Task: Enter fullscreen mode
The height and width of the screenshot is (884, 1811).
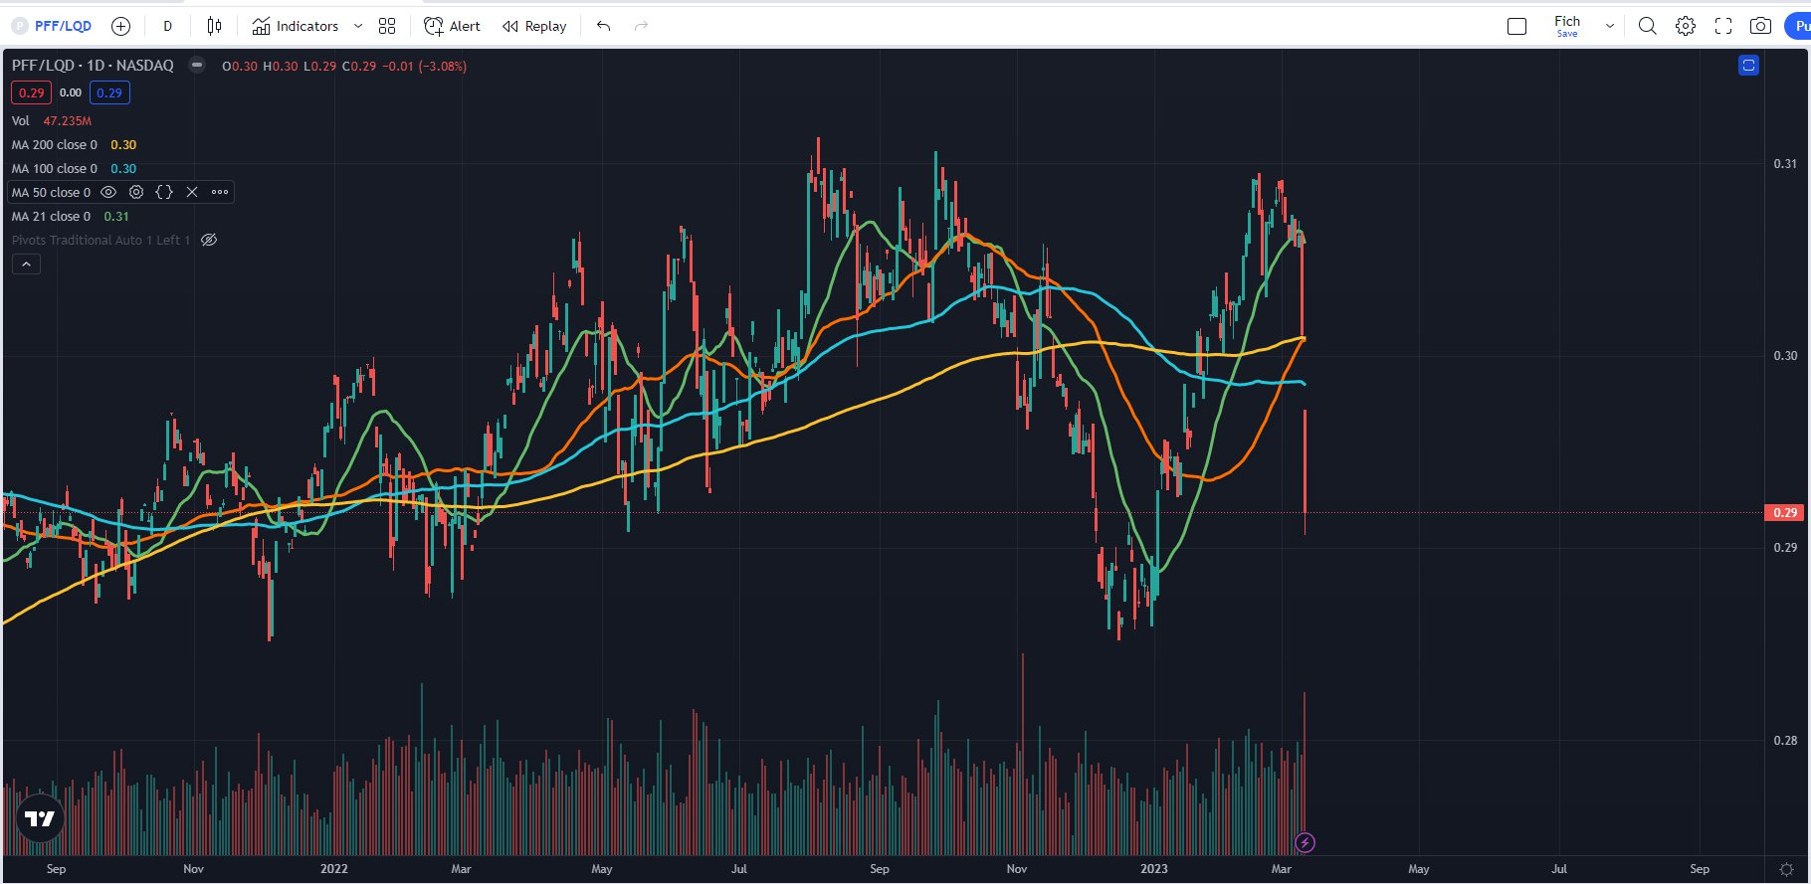Action: (1723, 26)
